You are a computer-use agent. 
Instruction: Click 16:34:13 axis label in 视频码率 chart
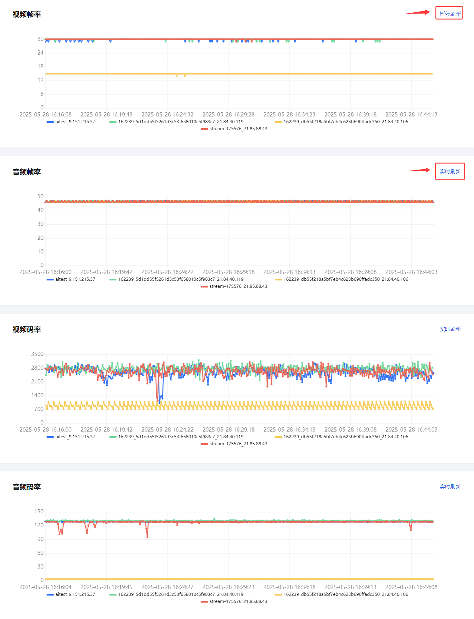tap(289, 429)
